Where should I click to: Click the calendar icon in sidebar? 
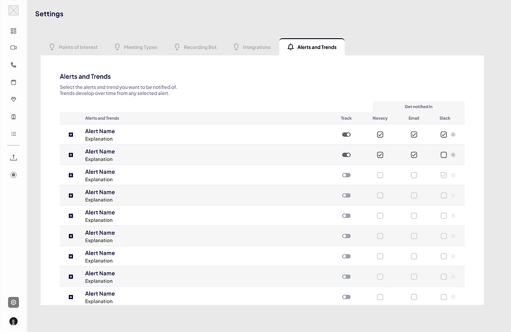(14, 82)
